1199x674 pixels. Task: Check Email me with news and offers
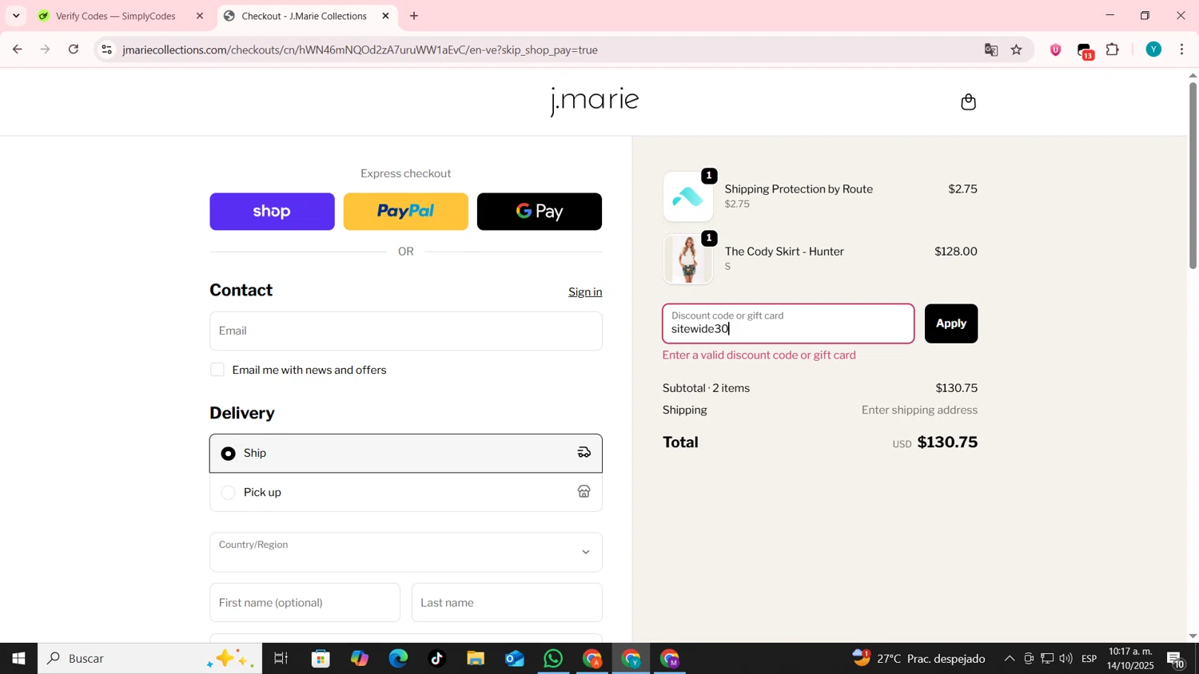[x=217, y=370]
